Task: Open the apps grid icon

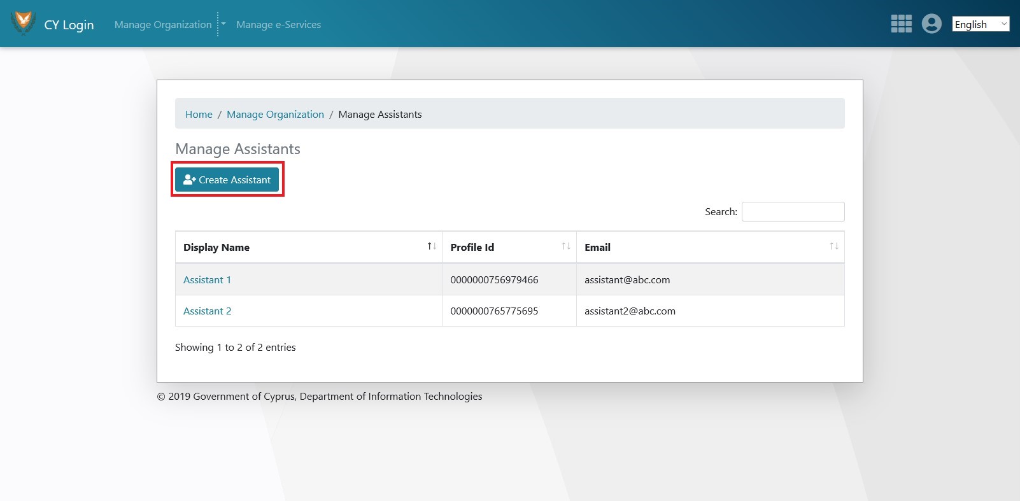Action: (901, 24)
